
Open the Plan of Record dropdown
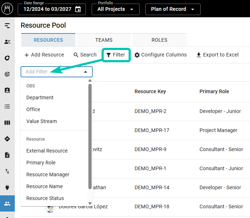[172, 9]
